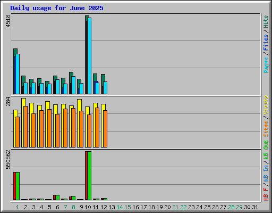Screen dimensions: 272x213
Task: Select day 28 on the x-axis
Action: coord(231,207)
